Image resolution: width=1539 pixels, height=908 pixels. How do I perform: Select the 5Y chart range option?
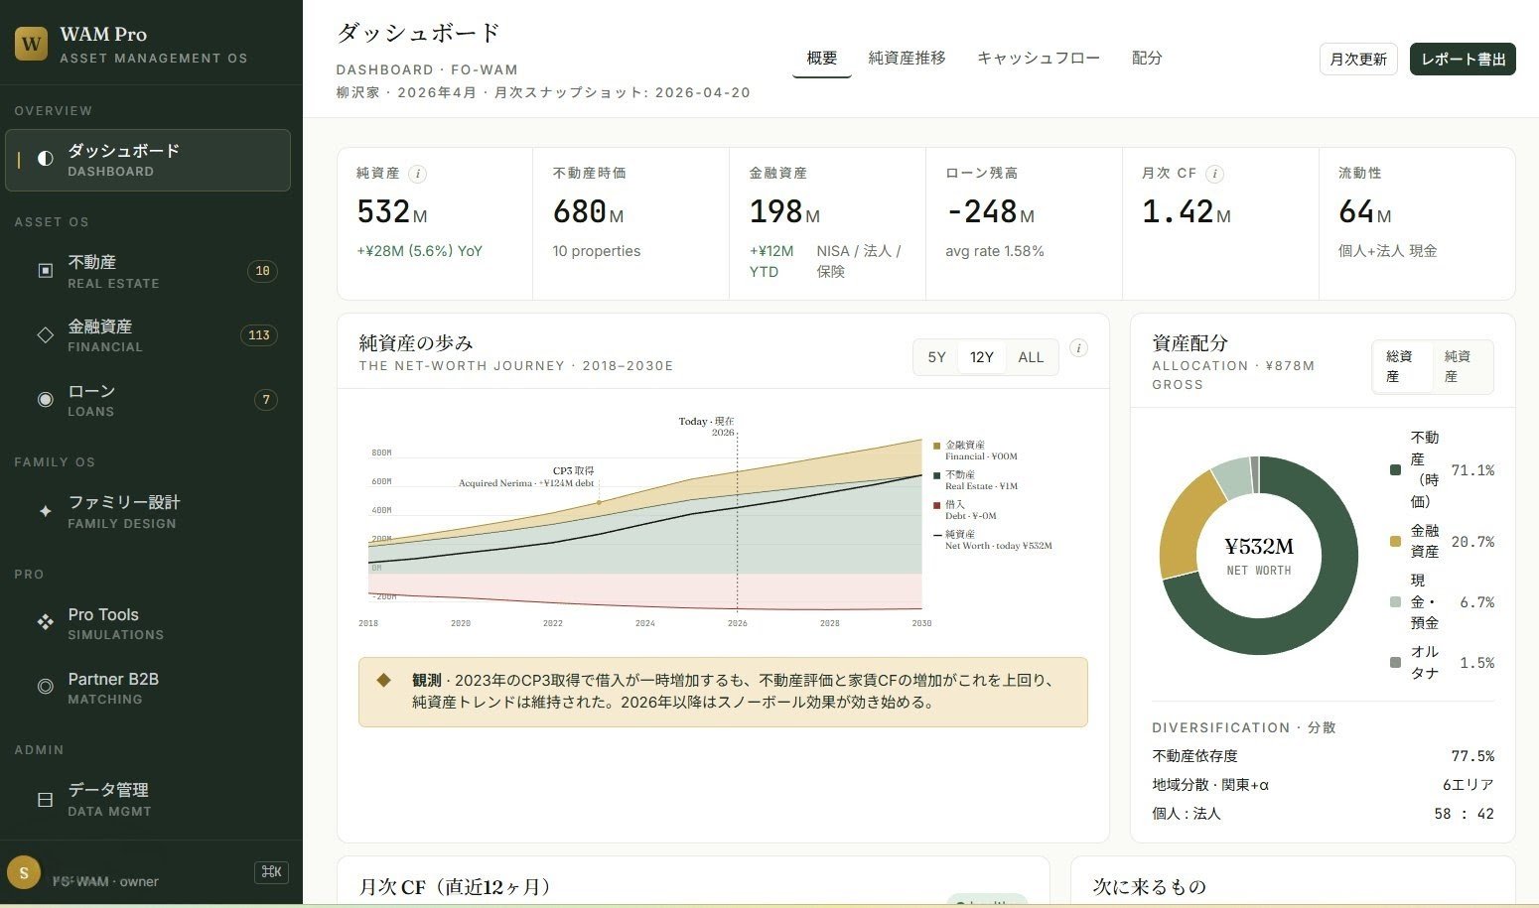[x=934, y=356]
